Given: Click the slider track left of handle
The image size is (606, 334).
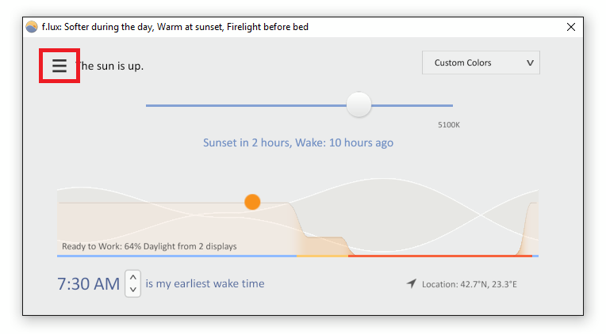Looking at the screenshot, I should [246, 105].
